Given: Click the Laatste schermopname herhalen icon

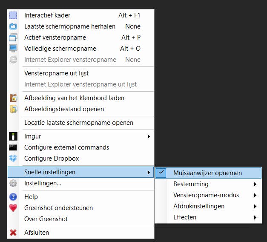Looking at the screenshot, I should (x=13, y=26).
